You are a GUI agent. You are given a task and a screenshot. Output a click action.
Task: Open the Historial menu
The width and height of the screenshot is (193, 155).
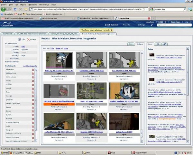23,5
